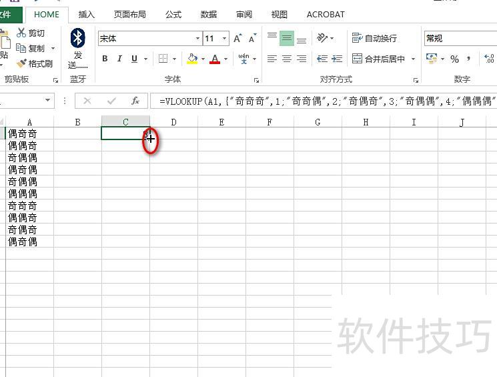Apply yellow fill color bucket

(x=192, y=59)
